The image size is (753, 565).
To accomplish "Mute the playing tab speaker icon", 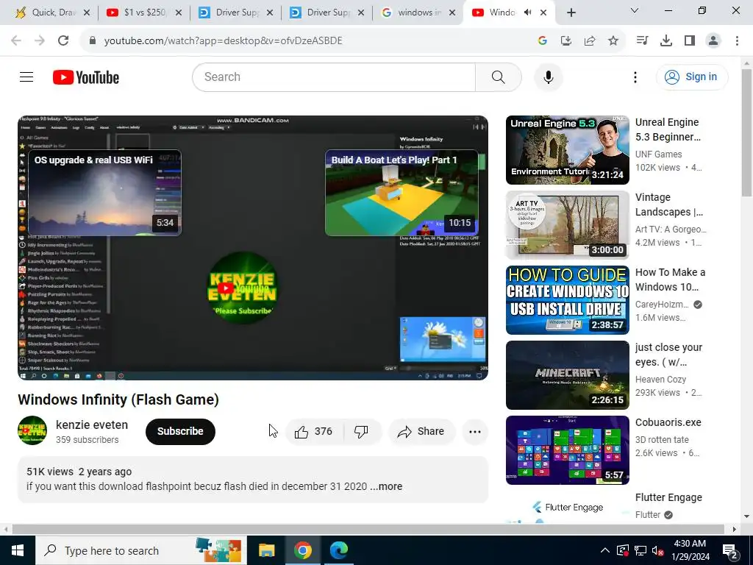I will click(528, 13).
